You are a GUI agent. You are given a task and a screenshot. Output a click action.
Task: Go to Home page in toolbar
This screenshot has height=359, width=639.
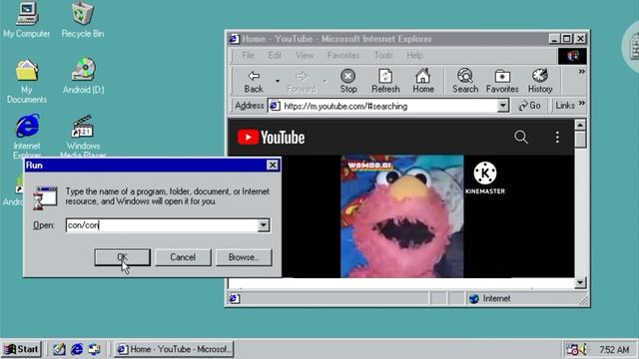coord(423,82)
